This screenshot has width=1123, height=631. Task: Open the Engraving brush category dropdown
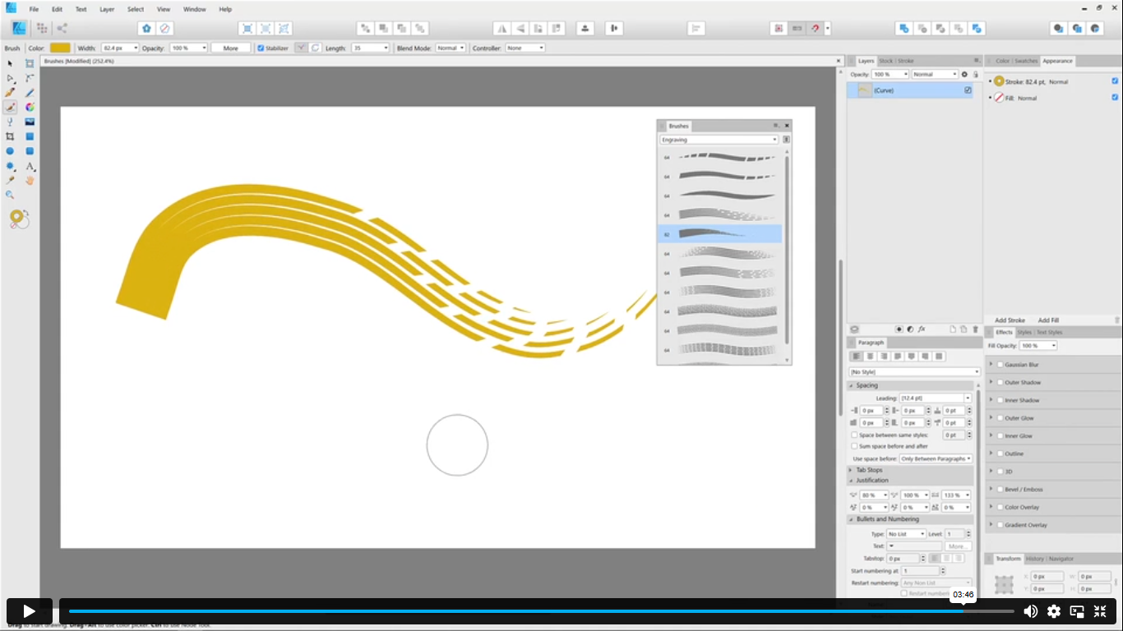tap(719, 140)
